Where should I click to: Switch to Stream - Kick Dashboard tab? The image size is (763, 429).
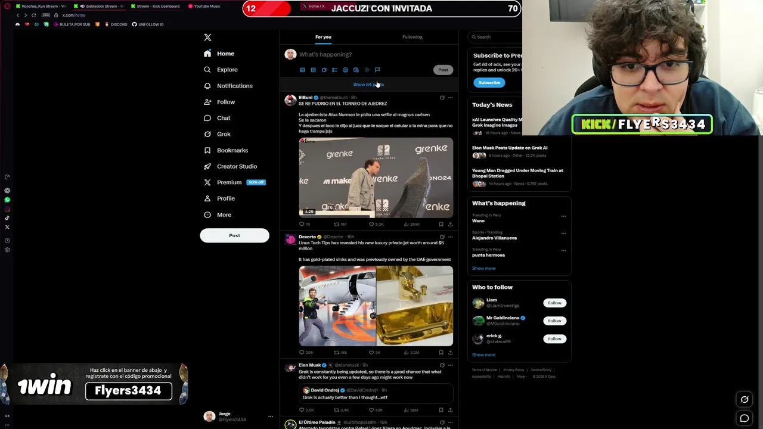(x=156, y=6)
